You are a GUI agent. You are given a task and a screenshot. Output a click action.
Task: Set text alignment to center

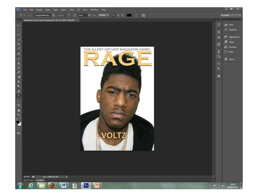click(118, 15)
